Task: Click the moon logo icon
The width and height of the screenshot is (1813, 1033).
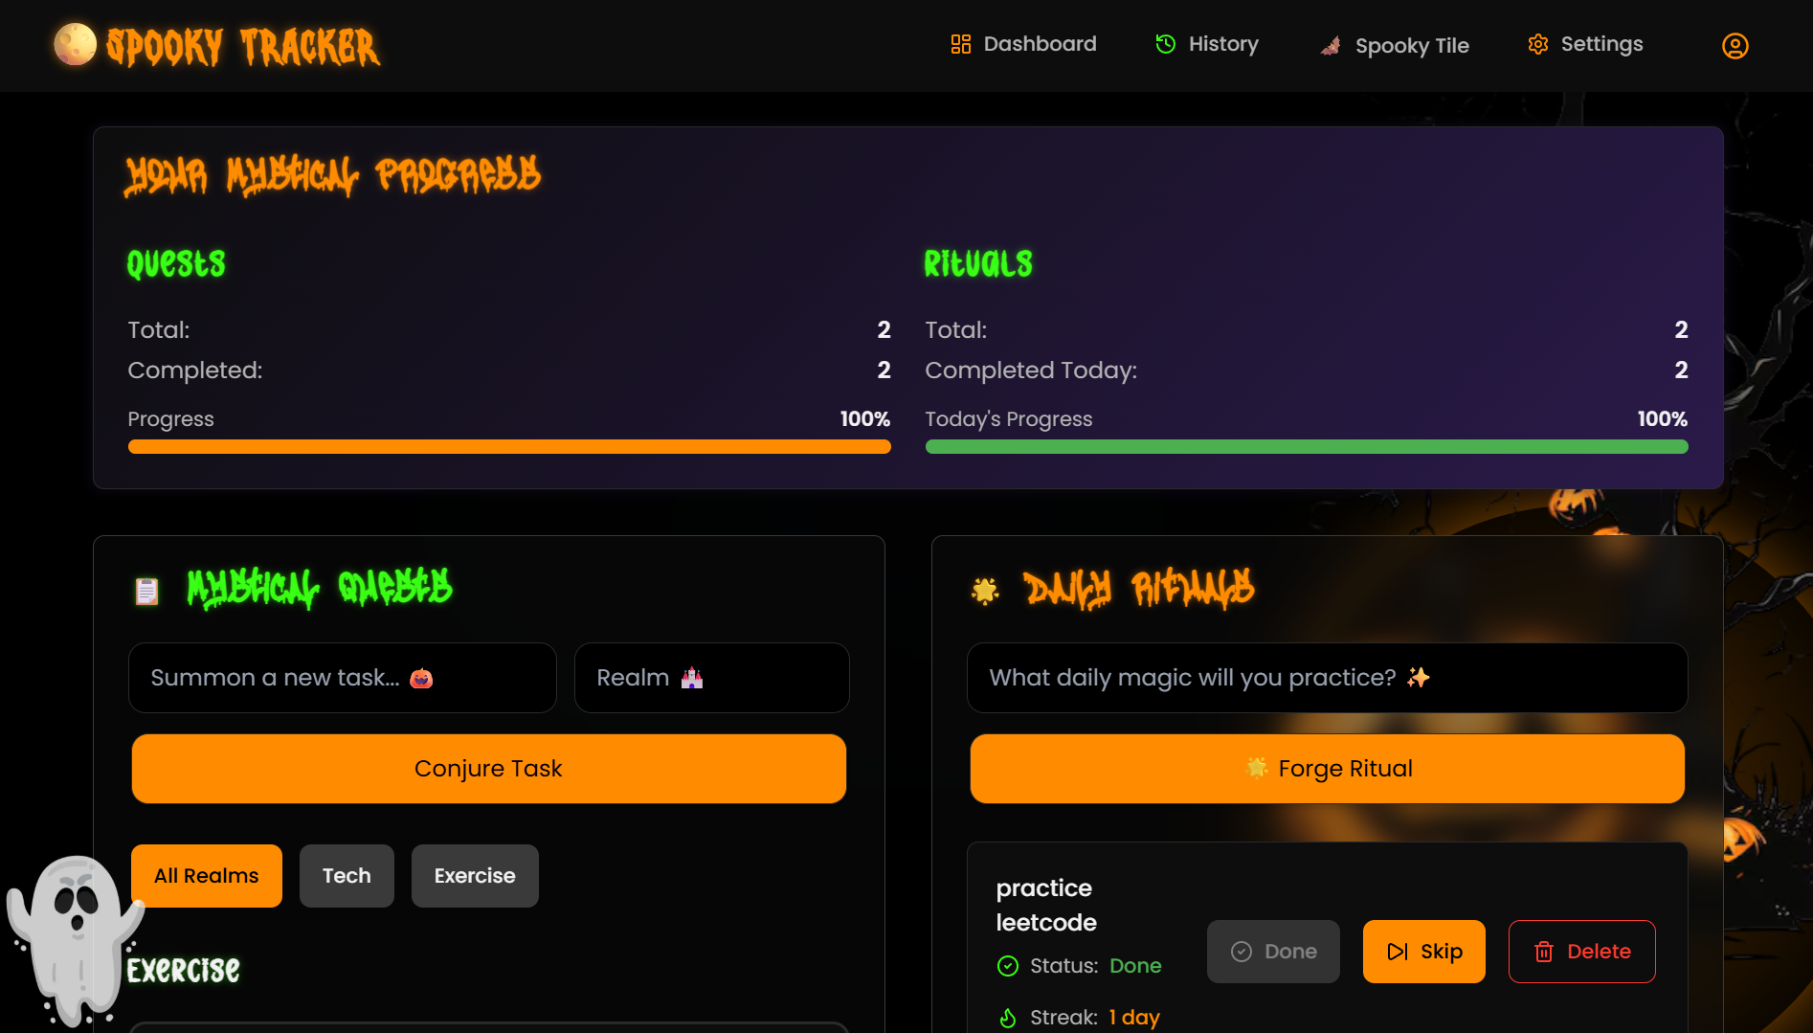Action: coord(75,44)
